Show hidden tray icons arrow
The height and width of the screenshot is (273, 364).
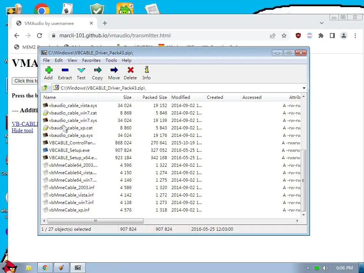pyautogui.click(x=308, y=268)
